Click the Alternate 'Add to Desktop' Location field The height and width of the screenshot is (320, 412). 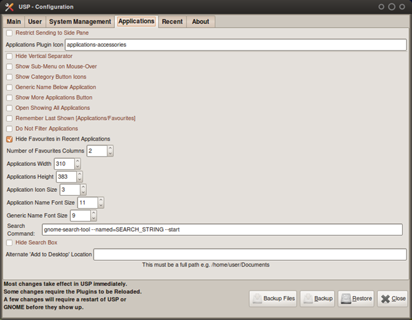pyautogui.click(x=250, y=255)
